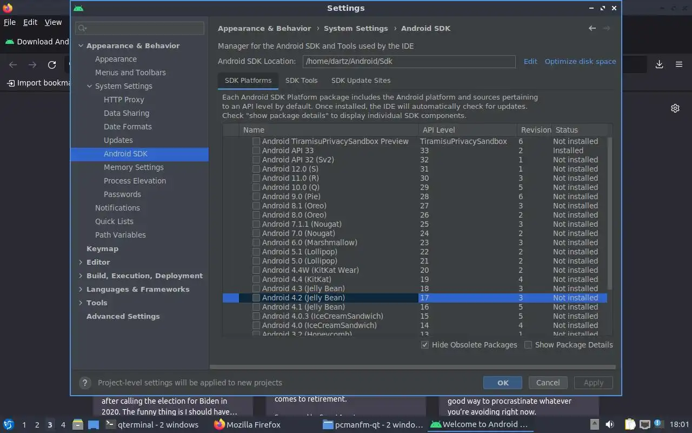Viewport: 692px width, 433px height.
Task: Switch to workspace 2 in pager
Action: click(x=37, y=425)
